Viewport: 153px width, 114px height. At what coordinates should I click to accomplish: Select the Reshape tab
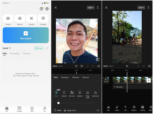pyautogui.click(x=65, y=77)
